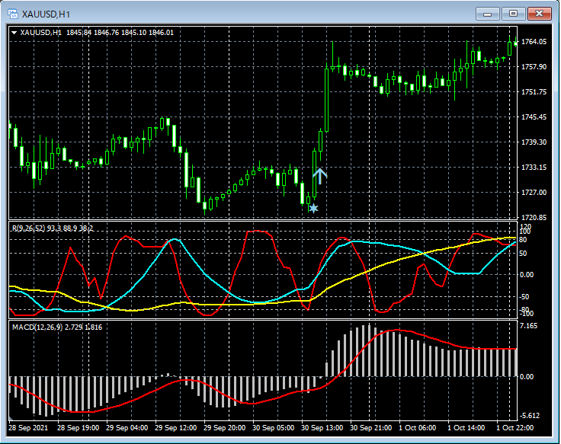Close the XAUUSD,H1 chart window
This screenshot has width=561, height=444.
(x=540, y=13)
